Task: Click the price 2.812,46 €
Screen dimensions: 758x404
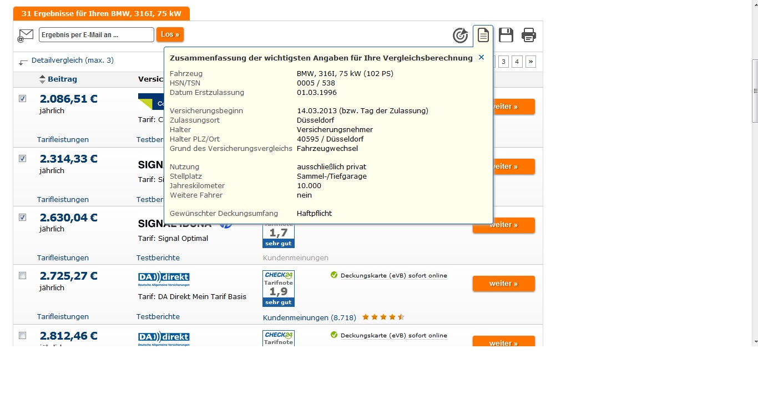Action: [x=69, y=336]
